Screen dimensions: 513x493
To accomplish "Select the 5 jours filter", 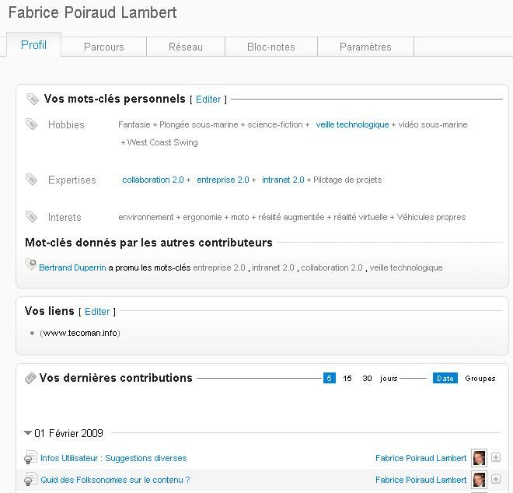I will pyautogui.click(x=329, y=378).
